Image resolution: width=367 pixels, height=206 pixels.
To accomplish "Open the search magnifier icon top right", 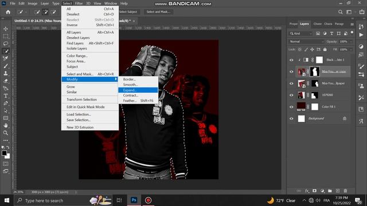I will point(340,12).
